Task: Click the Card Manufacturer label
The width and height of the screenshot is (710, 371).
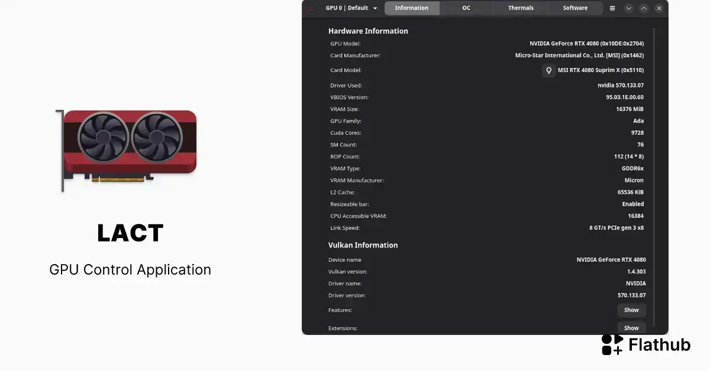Action: click(355, 56)
